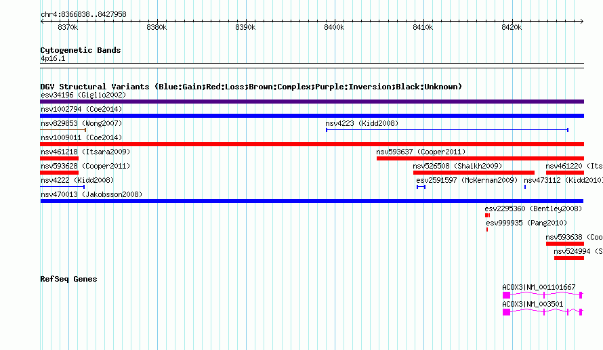Click the 8380k ruler mark
Screen dimensions: 603x350
157,27
